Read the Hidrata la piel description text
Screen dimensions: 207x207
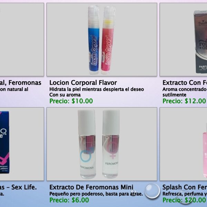coord(97,92)
